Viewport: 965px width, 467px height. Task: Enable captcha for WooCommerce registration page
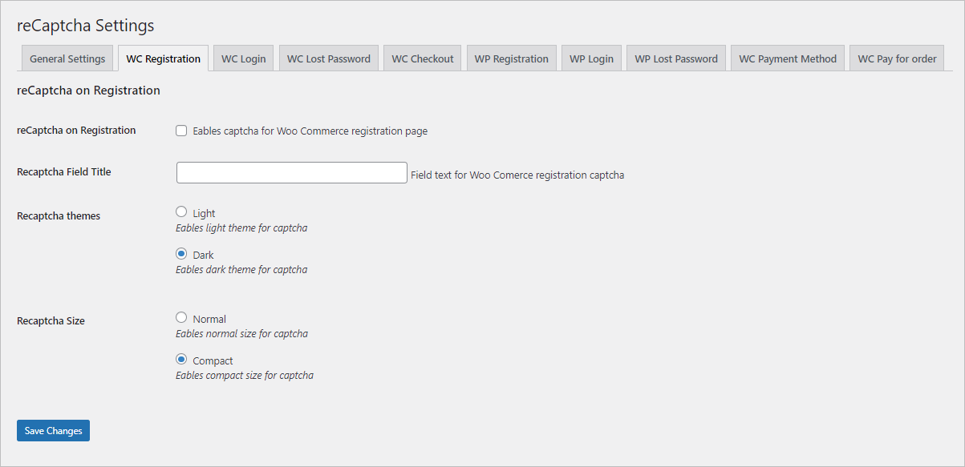(x=181, y=130)
